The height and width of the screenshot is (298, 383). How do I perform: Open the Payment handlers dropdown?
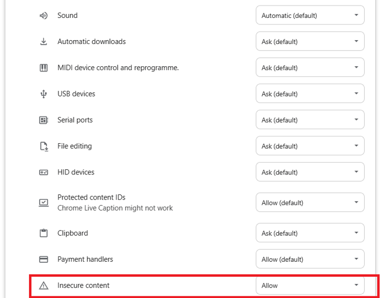point(310,259)
